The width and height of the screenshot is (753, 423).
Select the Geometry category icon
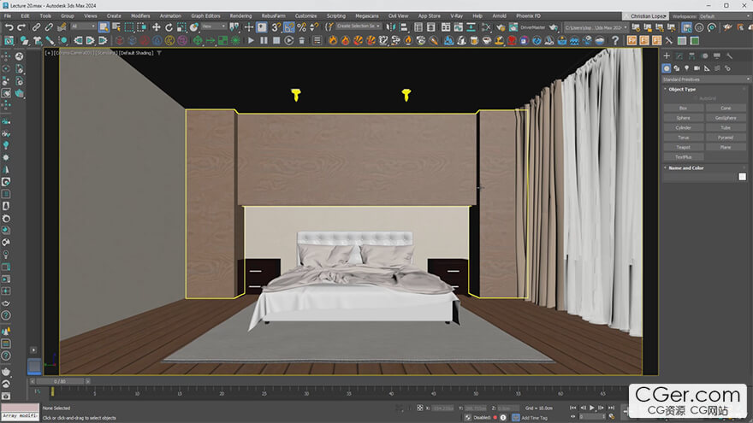pyautogui.click(x=666, y=68)
